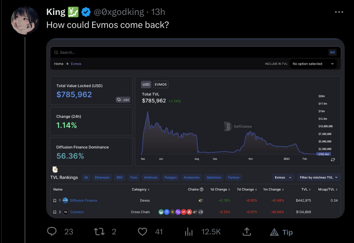Open Connext protocol link

coord(77,212)
